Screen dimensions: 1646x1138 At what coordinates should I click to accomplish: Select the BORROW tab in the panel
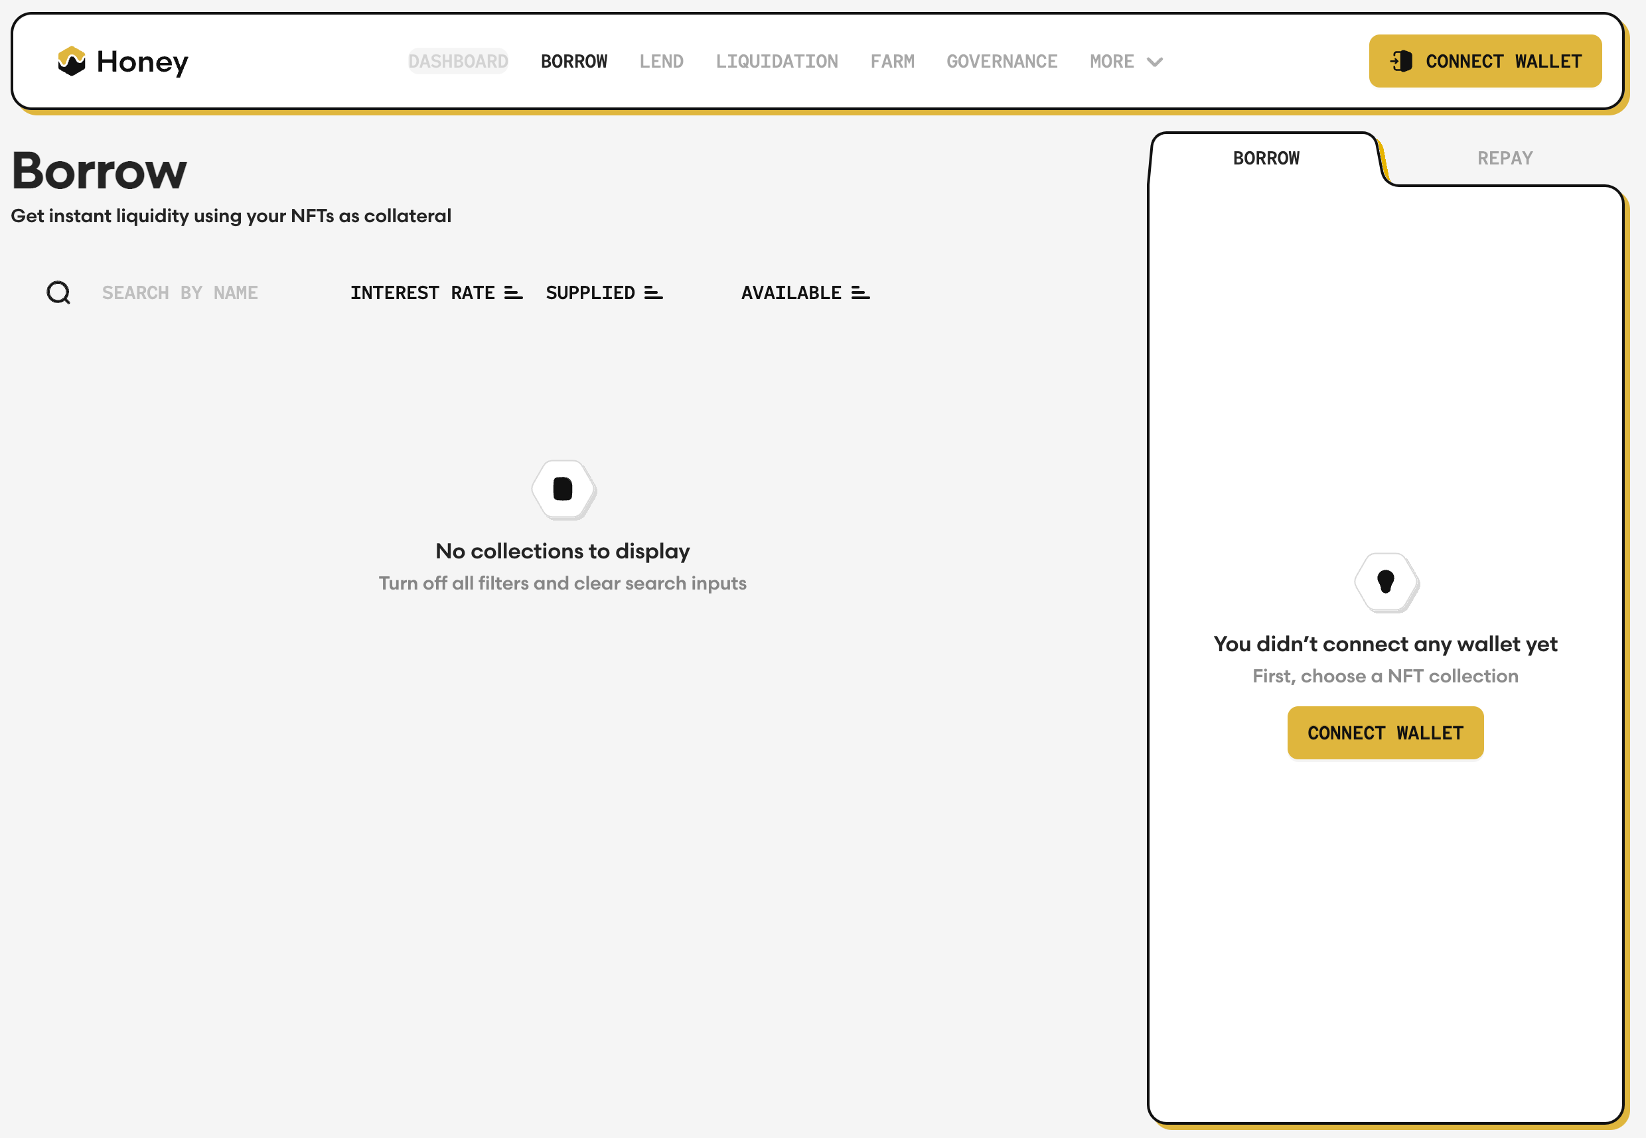click(x=1266, y=158)
